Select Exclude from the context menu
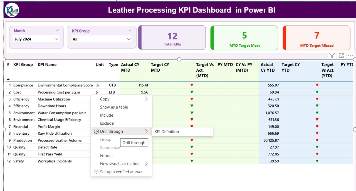Screen dimensions: 356x191 pyautogui.click(x=106, y=123)
